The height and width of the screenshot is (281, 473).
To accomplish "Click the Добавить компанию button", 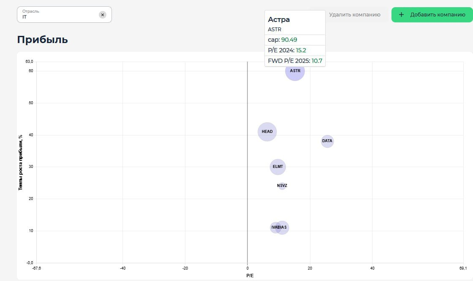I will click(x=432, y=15).
